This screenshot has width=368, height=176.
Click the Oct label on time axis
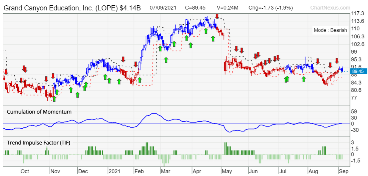25,172
